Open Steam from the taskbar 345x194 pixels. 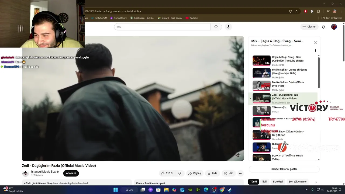(x=229, y=190)
